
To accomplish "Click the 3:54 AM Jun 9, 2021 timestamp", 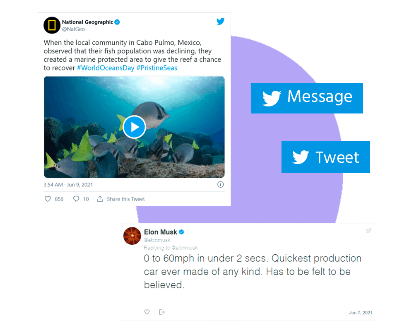I will 68,185.
